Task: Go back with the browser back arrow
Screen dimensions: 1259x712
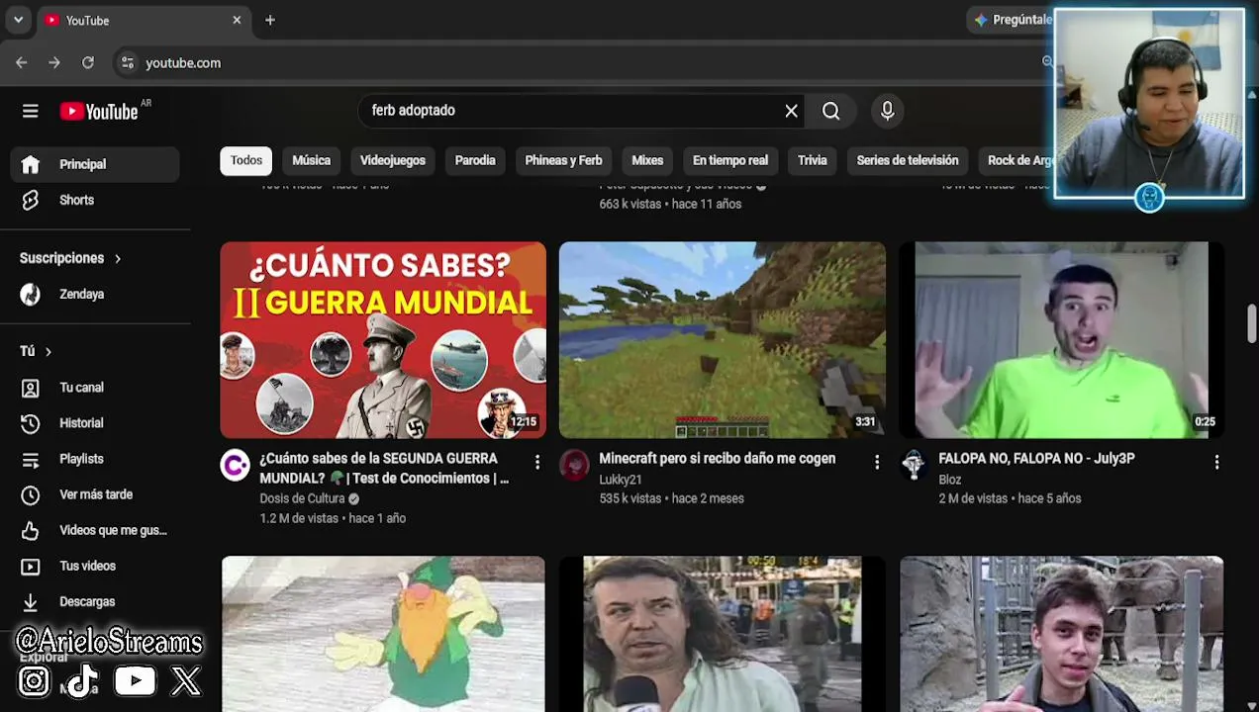Action: click(22, 62)
